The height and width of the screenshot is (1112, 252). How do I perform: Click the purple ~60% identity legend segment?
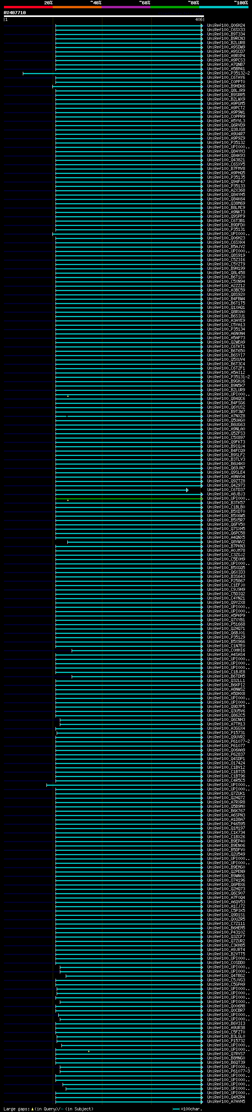[x=126, y=7]
